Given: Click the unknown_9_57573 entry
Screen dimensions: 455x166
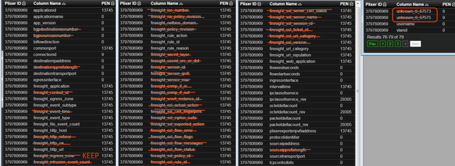Looking at the screenshot, I should click(x=414, y=11).
